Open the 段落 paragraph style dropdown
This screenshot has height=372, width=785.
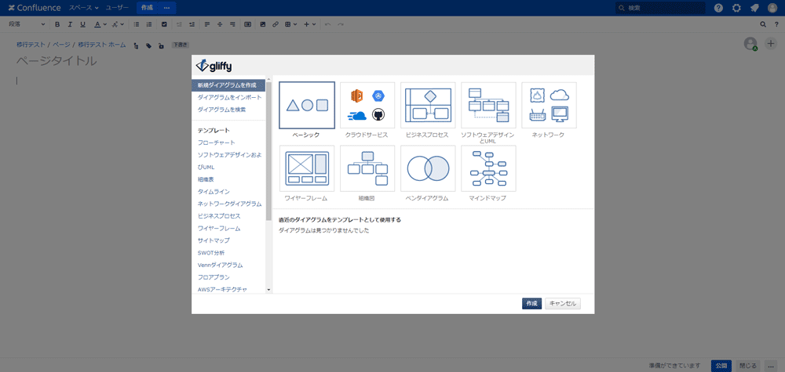click(27, 24)
